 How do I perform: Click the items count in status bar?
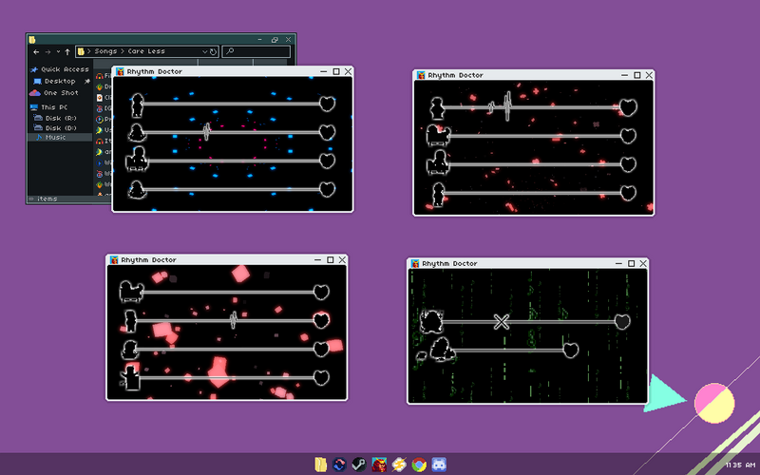pyautogui.click(x=43, y=199)
